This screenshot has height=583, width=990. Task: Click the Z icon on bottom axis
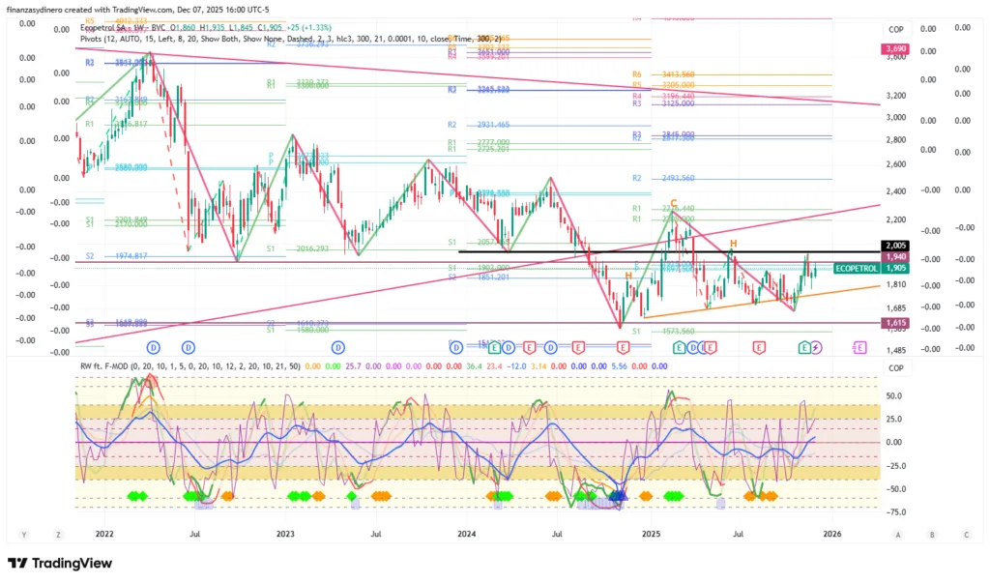[60, 534]
